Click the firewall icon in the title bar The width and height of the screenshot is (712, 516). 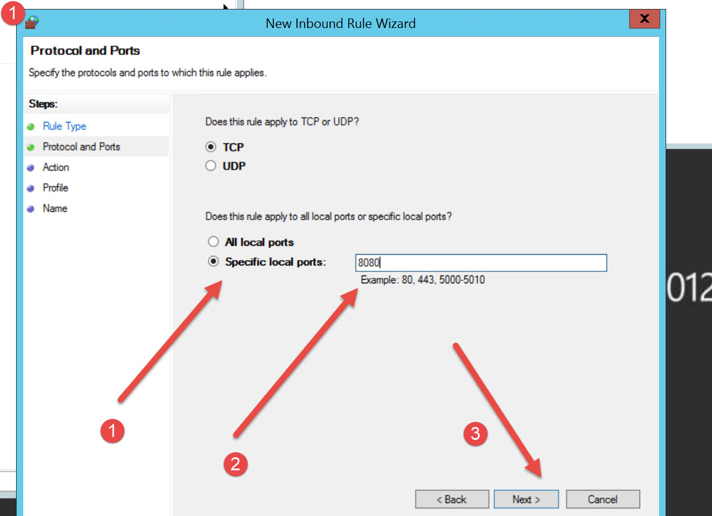[x=32, y=23]
